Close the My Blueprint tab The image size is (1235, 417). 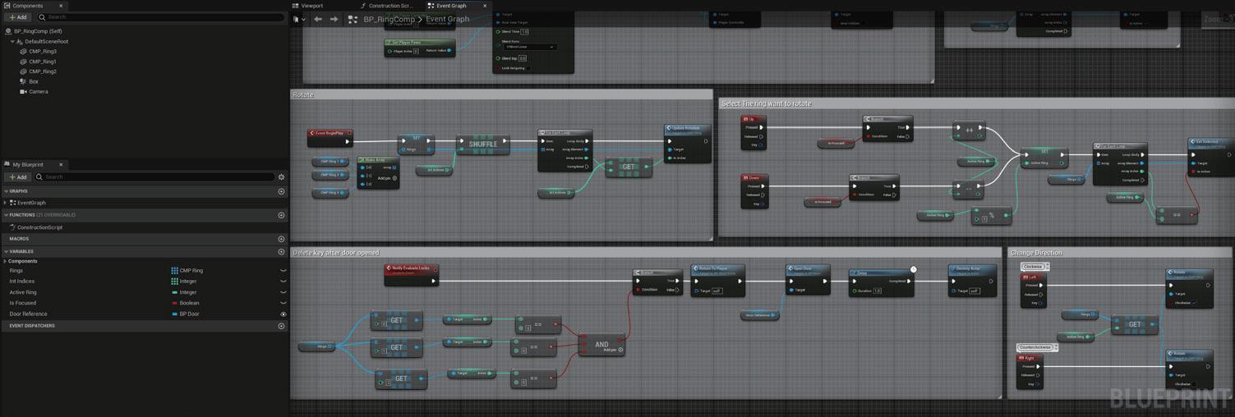click(61, 164)
